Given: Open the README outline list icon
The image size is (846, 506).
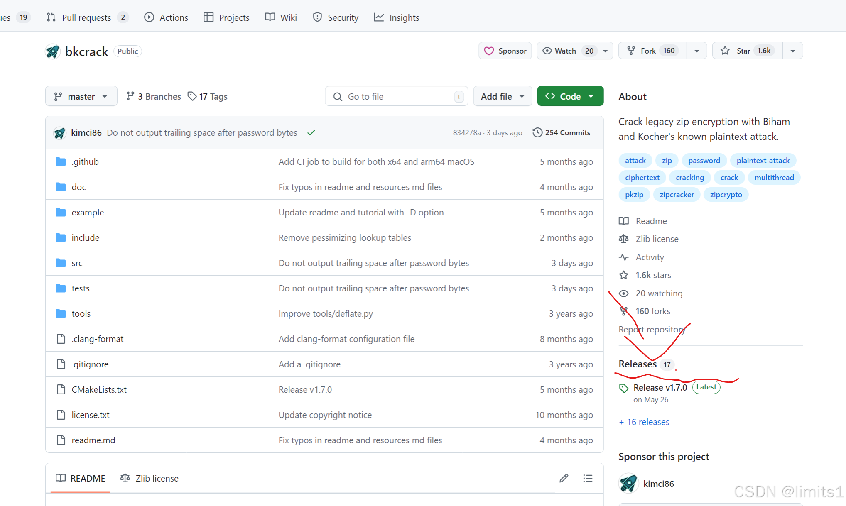Looking at the screenshot, I should 588,478.
